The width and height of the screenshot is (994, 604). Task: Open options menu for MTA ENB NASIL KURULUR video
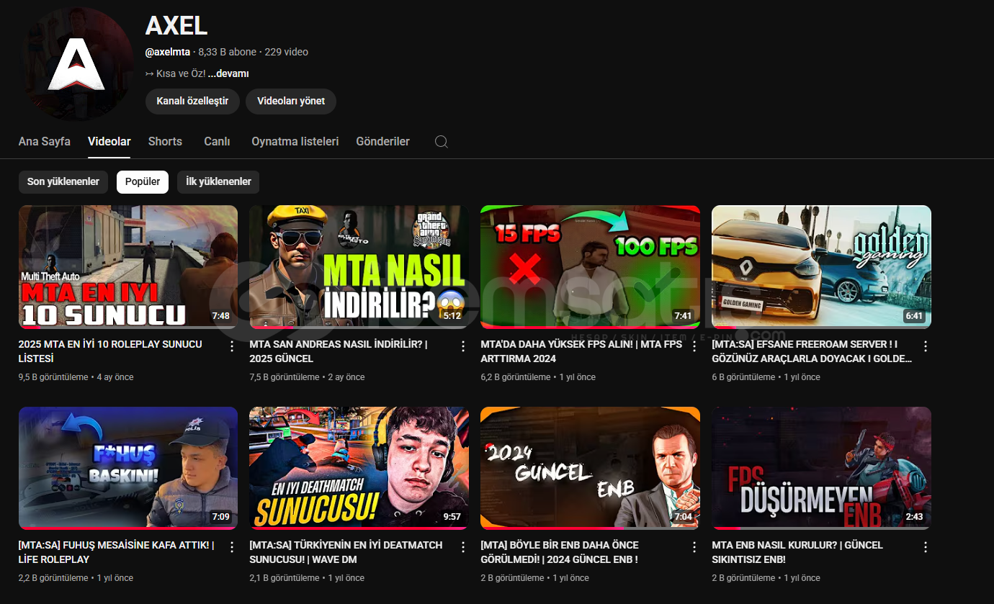point(926,547)
